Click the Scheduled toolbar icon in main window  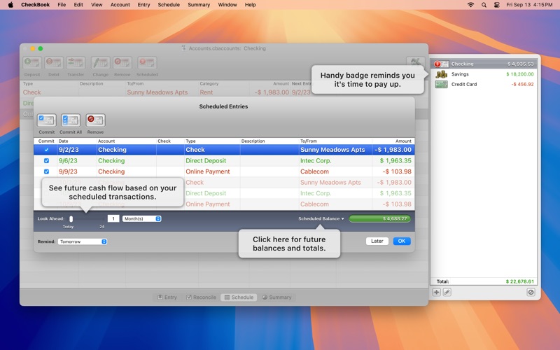click(147, 63)
